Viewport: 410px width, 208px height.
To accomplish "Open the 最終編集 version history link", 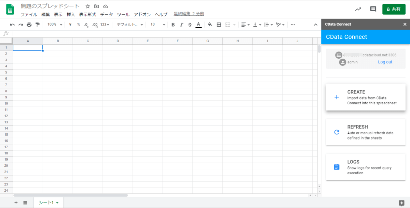I will click(x=189, y=14).
